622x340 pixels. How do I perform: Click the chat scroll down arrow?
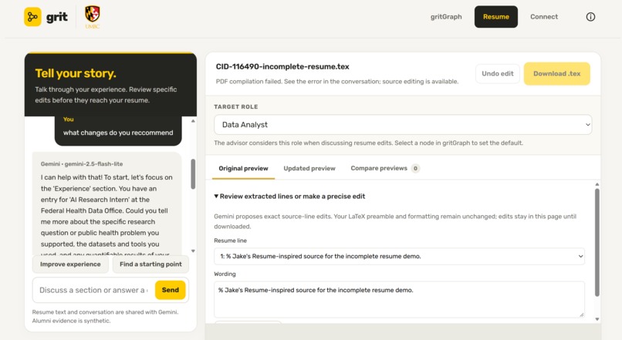click(193, 251)
